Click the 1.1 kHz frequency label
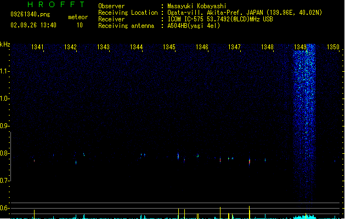 (x=4, y=71)
